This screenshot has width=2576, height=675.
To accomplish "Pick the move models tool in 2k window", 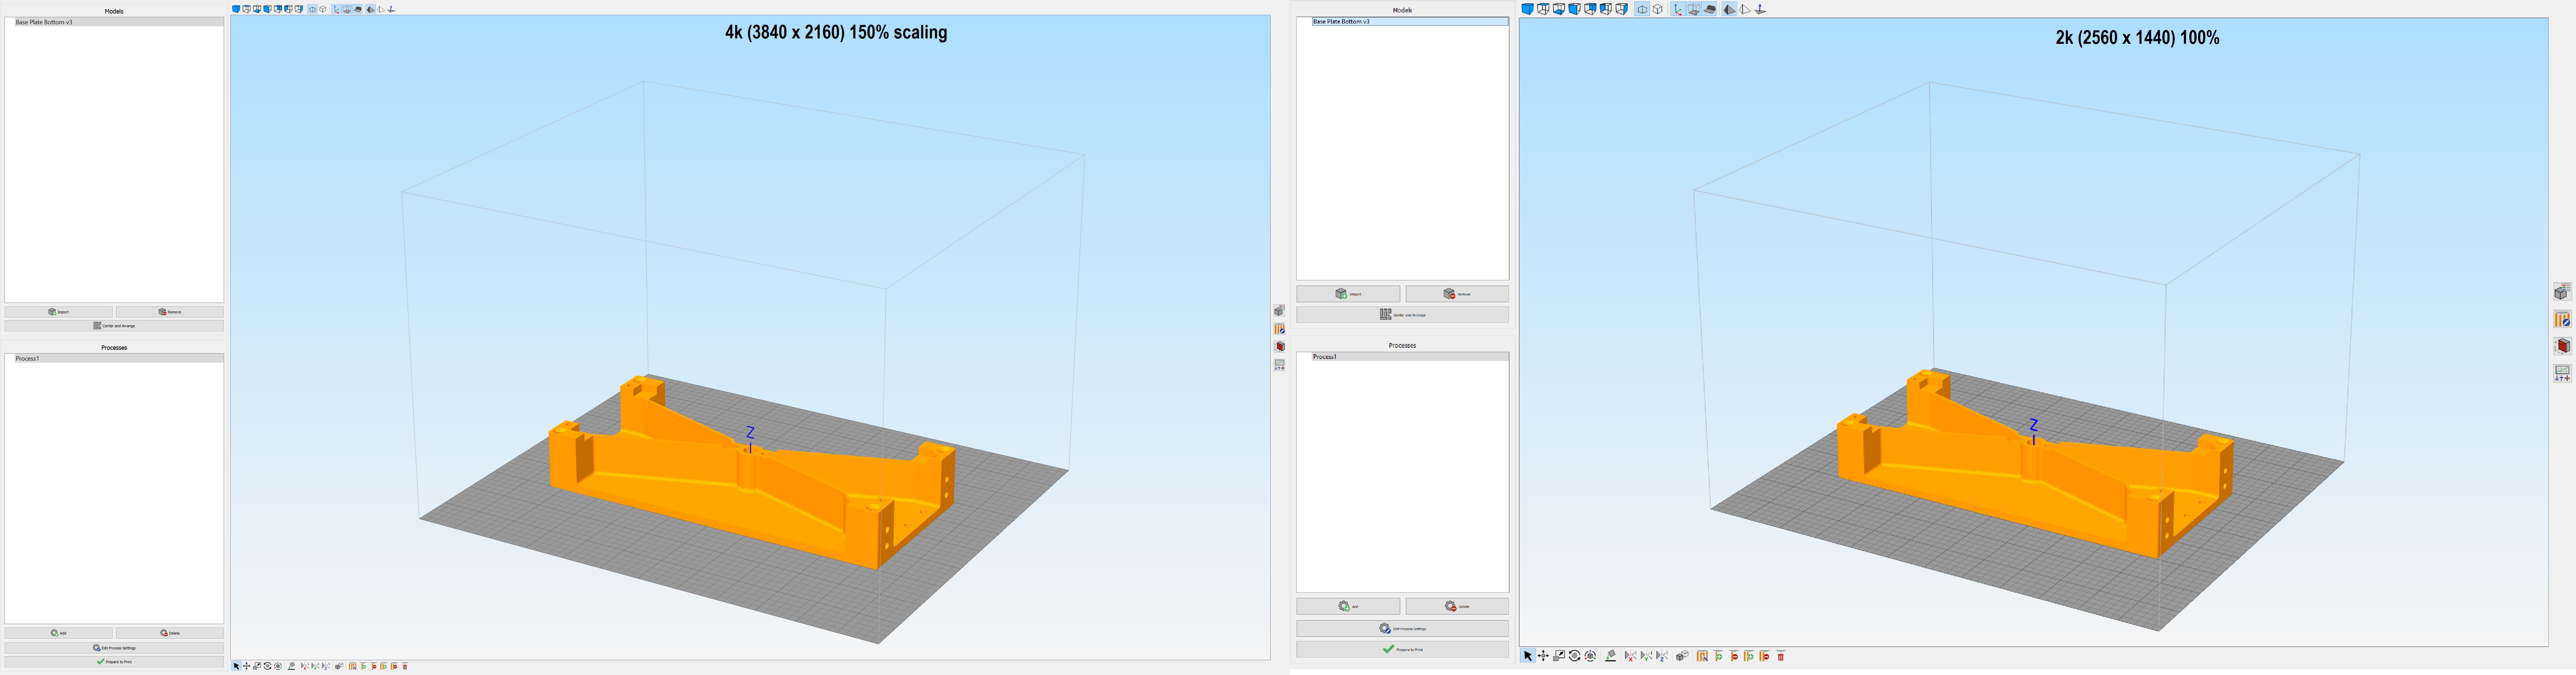I will pyautogui.click(x=1543, y=656).
